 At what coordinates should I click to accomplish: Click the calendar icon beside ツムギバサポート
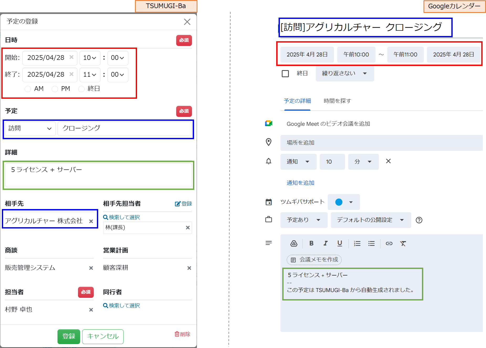[x=269, y=202]
